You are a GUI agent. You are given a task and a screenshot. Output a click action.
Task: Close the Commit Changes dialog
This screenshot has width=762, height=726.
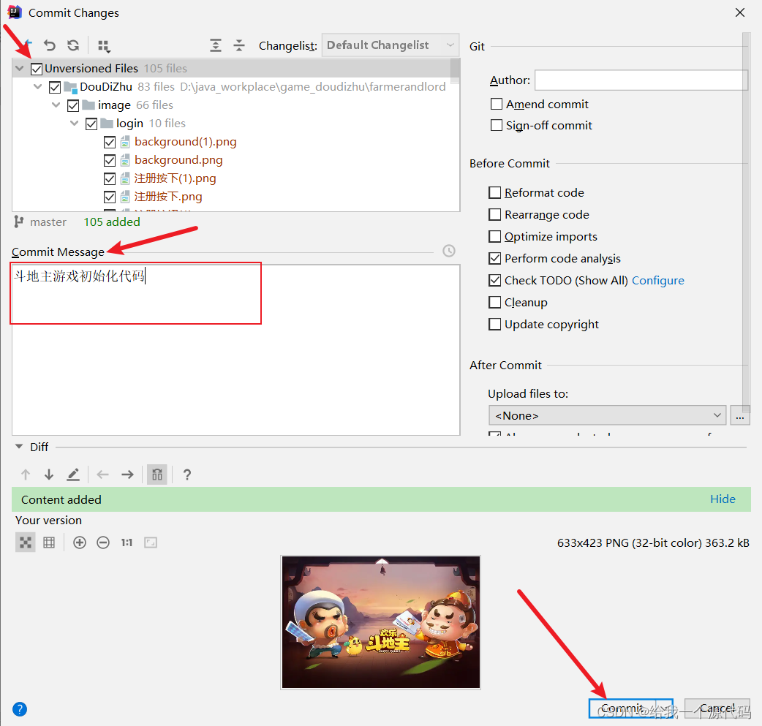pos(739,12)
